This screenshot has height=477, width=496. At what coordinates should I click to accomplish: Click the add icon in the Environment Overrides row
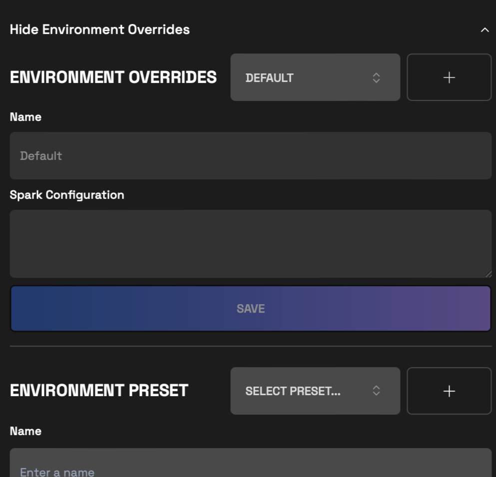click(x=449, y=77)
